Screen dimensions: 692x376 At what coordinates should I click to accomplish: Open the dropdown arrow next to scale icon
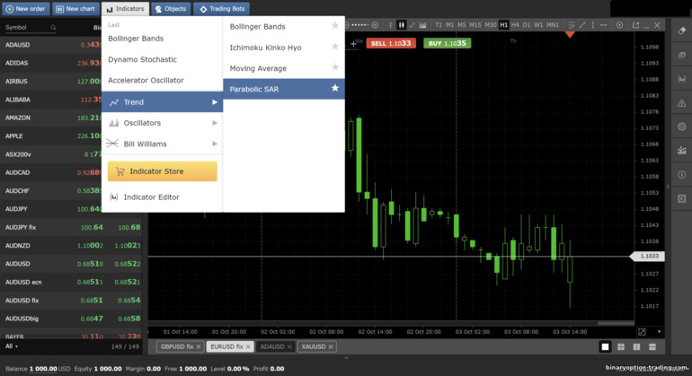point(659,331)
